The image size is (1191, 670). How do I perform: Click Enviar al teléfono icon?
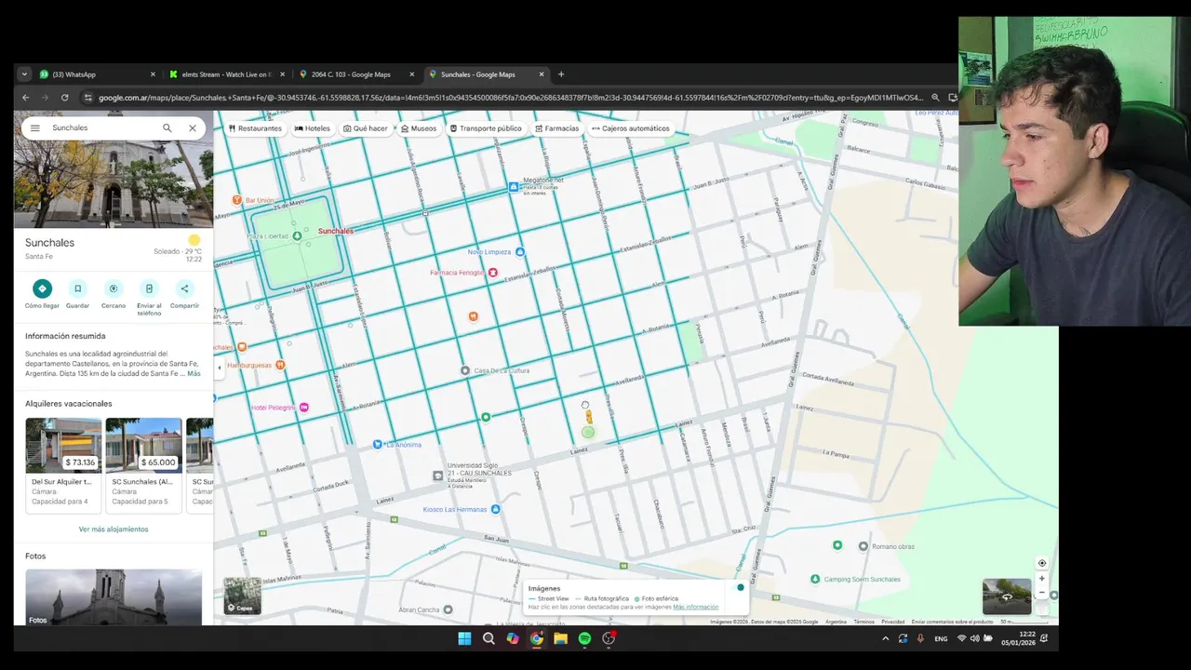pyautogui.click(x=149, y=288)
